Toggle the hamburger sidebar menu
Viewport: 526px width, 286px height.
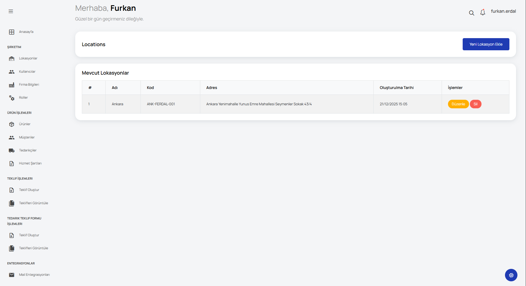coord(11,11)
